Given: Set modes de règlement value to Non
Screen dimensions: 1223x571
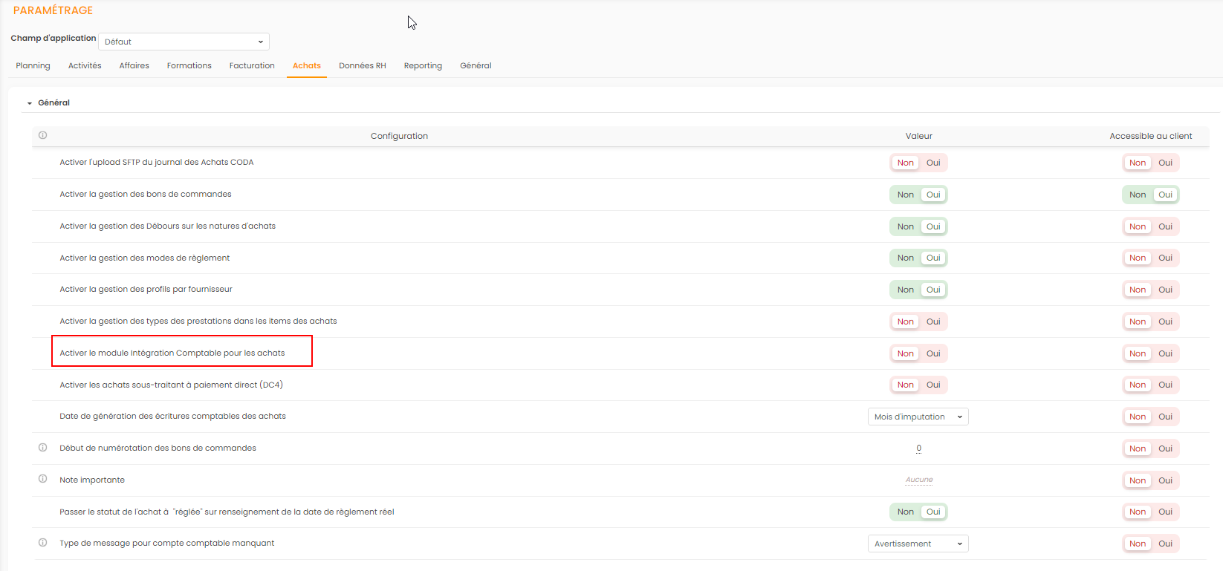Looking at the screenshot, I should point(905,258).
